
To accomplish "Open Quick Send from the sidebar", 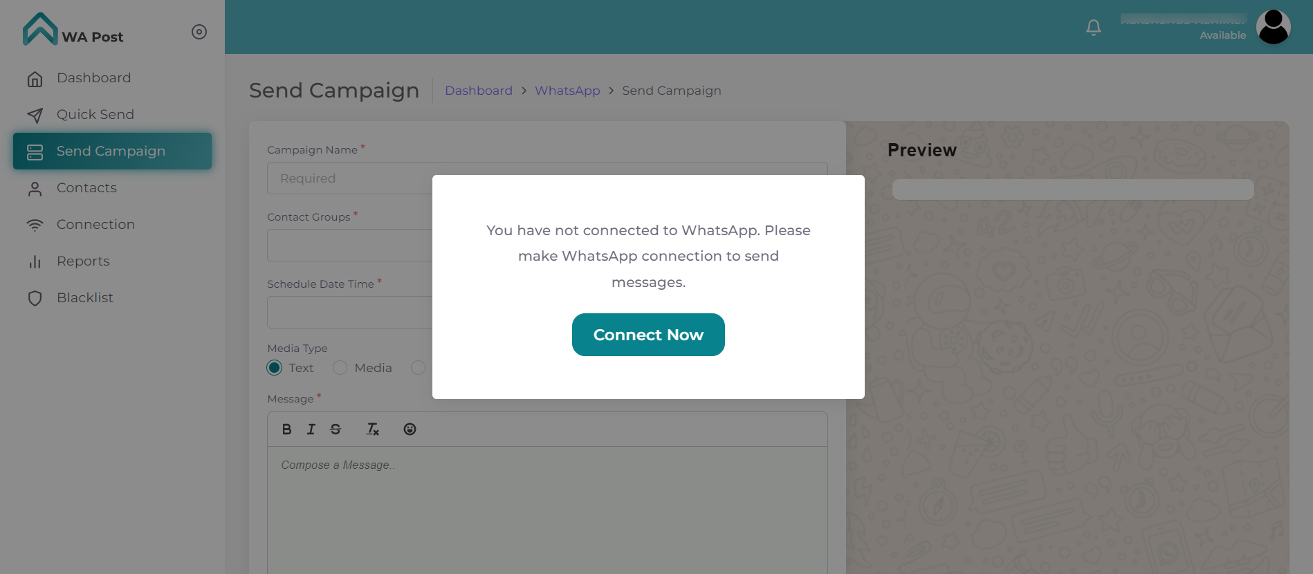I will [95, 115].
